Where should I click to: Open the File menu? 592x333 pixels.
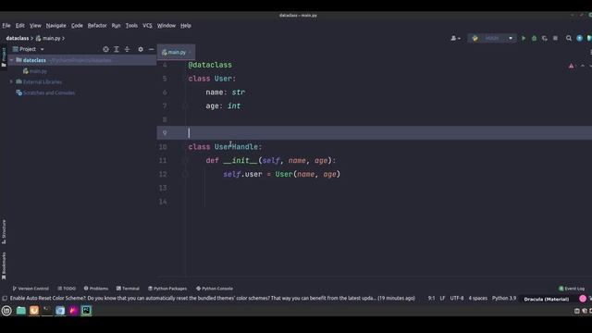(6, 26)
